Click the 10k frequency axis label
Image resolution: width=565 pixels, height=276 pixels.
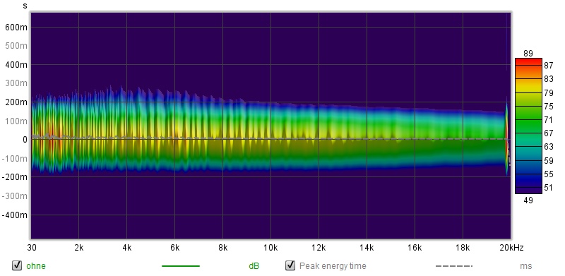(x=270, y=248)
